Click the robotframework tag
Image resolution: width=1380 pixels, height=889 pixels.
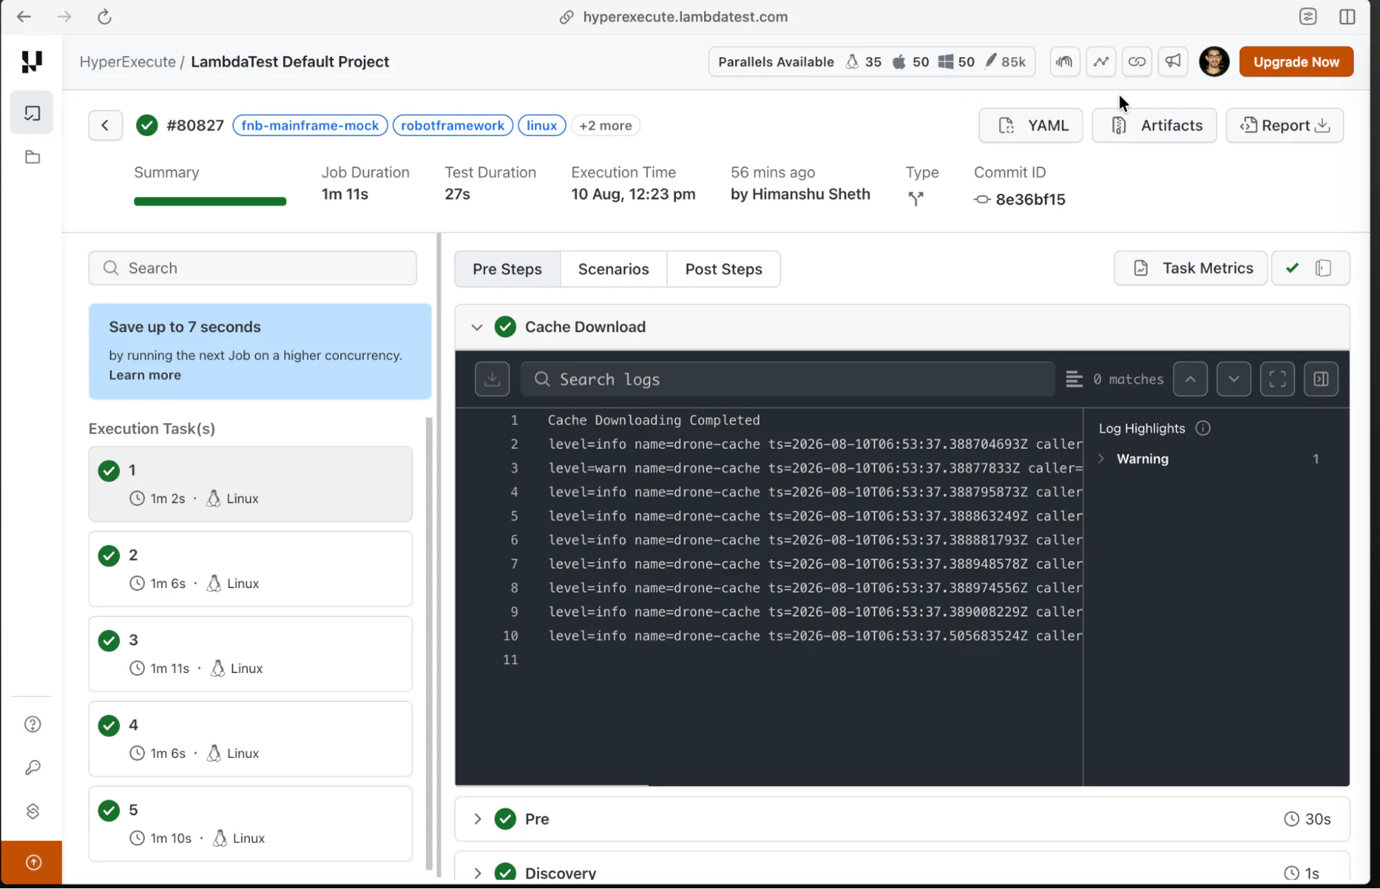point(453,125)
